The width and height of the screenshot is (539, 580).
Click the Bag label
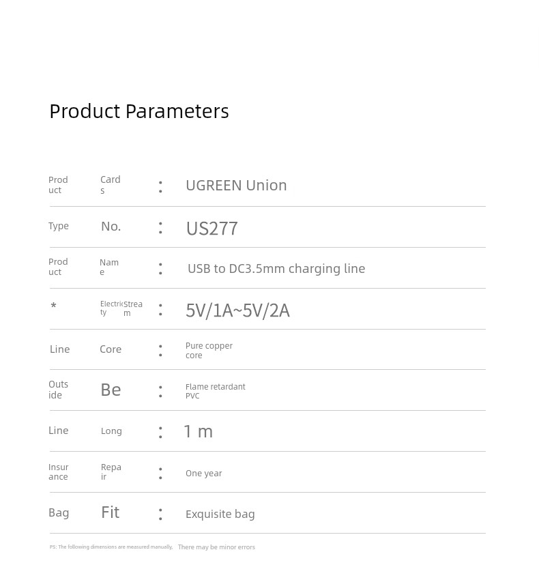(59, 513)
